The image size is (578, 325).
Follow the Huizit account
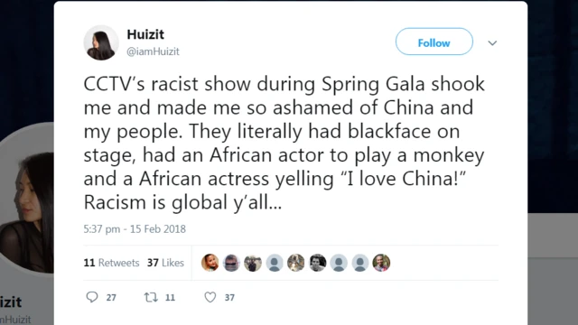(434, 42)
